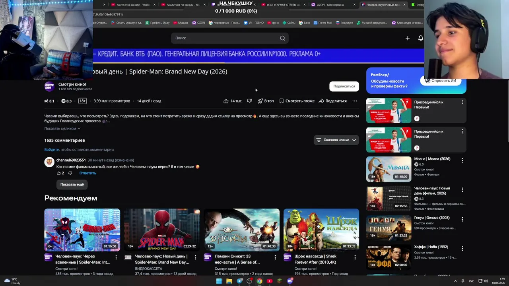
Task: Open comment sorting dropdown "Сначала новые"
Action: (336, 140)
